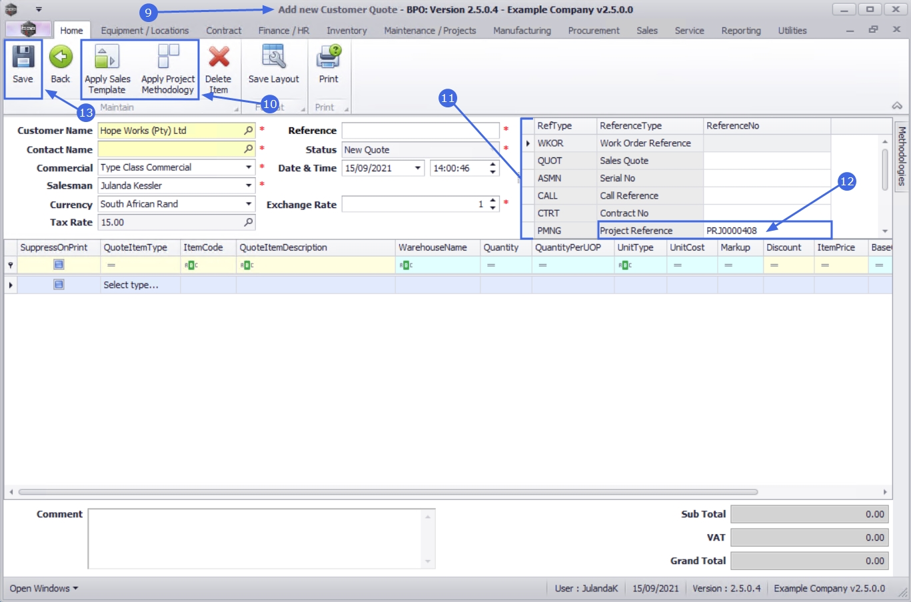Image resolution: width=911 pixels, height=602 pixels.
Task: Click the QuoteItemType filter equals icon
Action: [111, 265]
